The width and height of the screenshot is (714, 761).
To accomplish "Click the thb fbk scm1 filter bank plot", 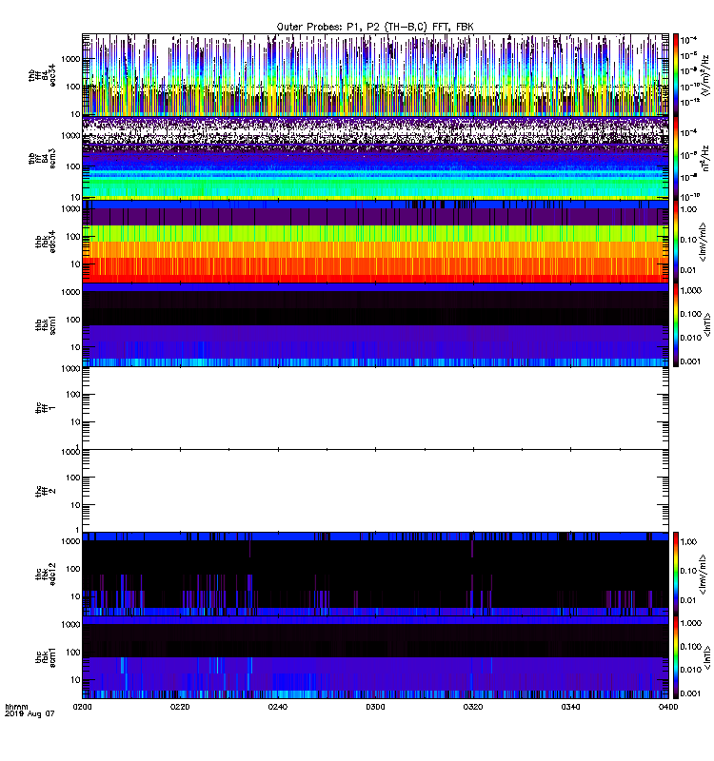I will click(375, 324).
